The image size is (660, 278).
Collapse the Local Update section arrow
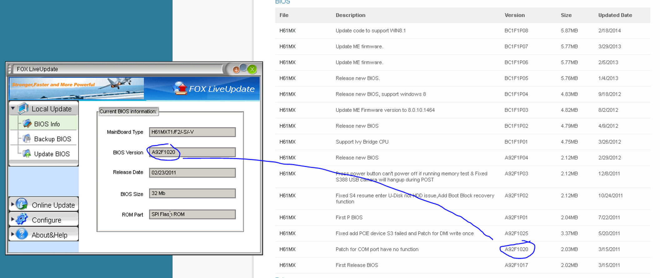tap(13, 108)
